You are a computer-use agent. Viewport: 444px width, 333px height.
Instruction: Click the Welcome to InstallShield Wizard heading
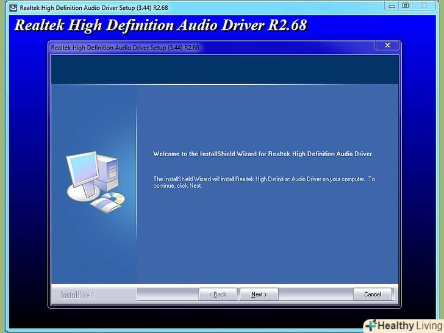click(x=262, y=154)
